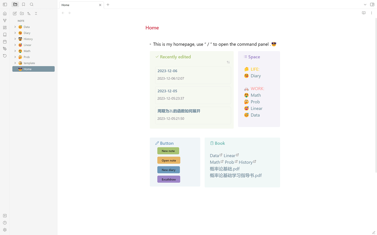
Task: Expand the Data folder chevron
Action: pyautogui.click(x=15, y=27)
